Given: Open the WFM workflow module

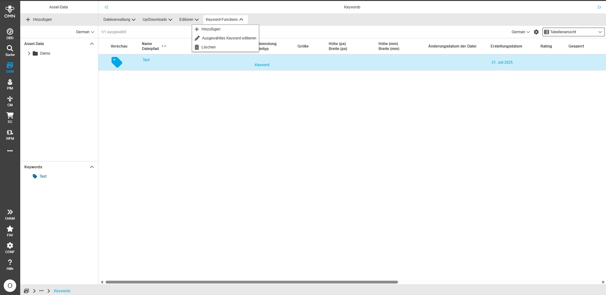Looking at the screenshot, I should (x=10, y=134).
